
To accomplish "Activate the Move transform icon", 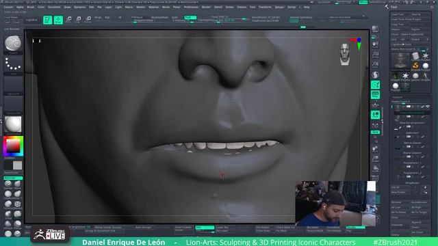I will click(68, 20).
